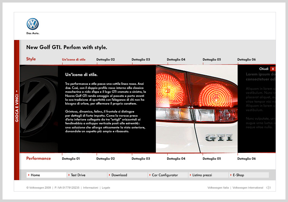Click the 'Un'icona di stile.' panel heading

(x=81, y=75)
